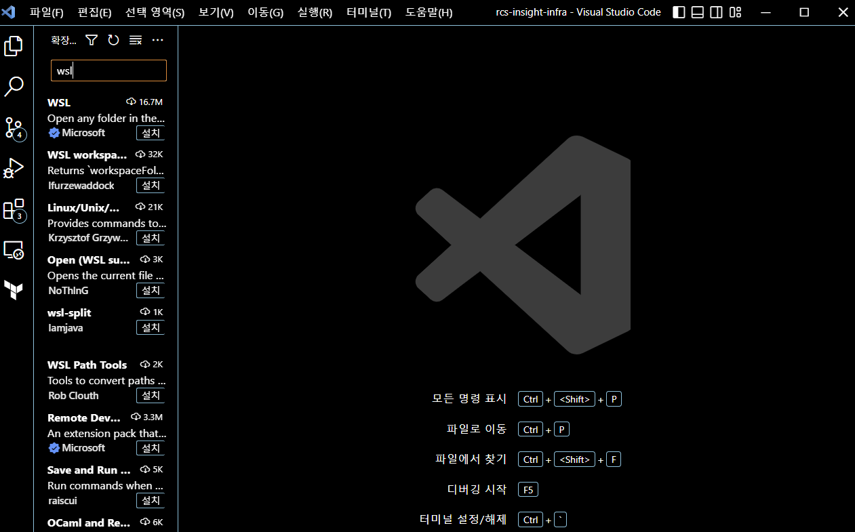Click the 확장 panel title
The width and height of the screenshot is (855, 532).
[64, 41]
